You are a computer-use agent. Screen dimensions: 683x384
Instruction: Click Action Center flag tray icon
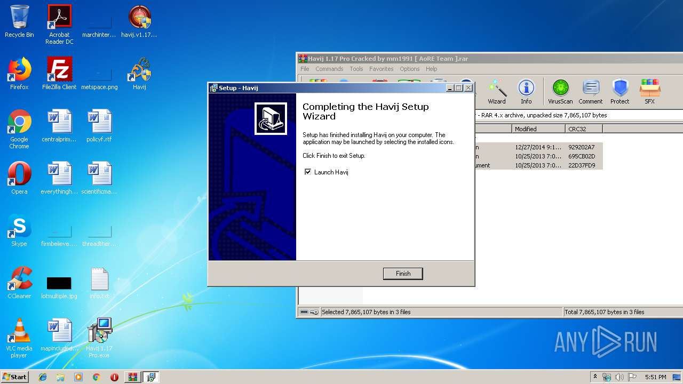pyautogui.click(x=632, y=377)
